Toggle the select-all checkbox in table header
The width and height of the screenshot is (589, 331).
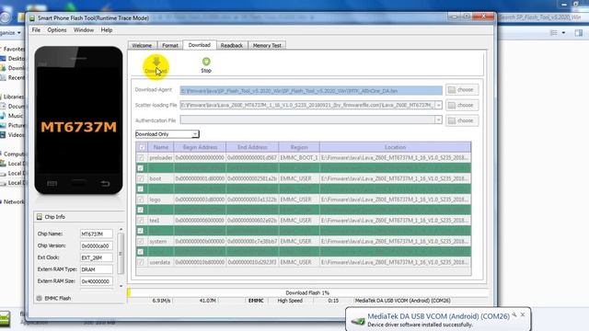142,147
